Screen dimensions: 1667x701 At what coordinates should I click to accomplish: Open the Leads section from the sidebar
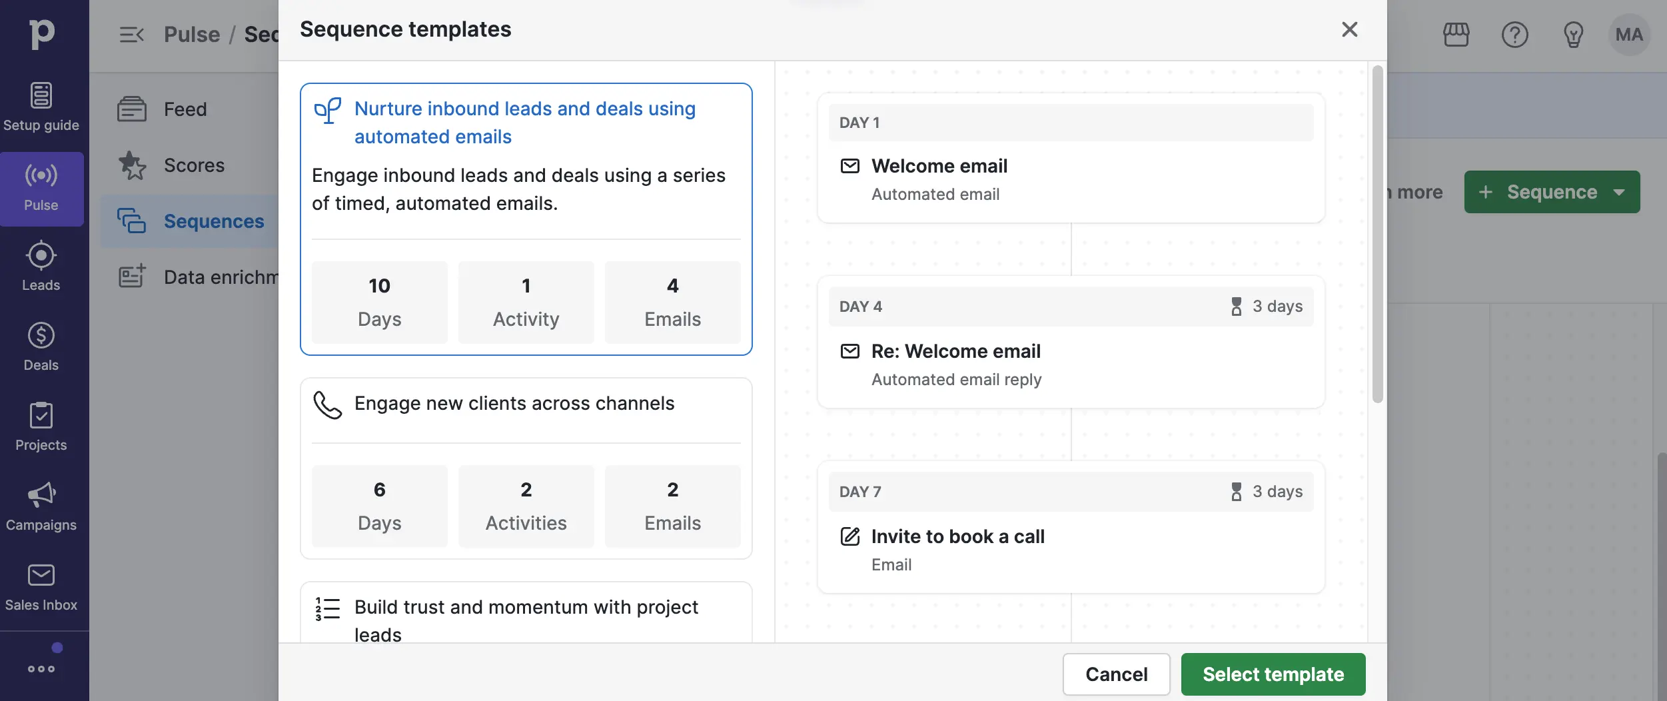coord(41,266)
